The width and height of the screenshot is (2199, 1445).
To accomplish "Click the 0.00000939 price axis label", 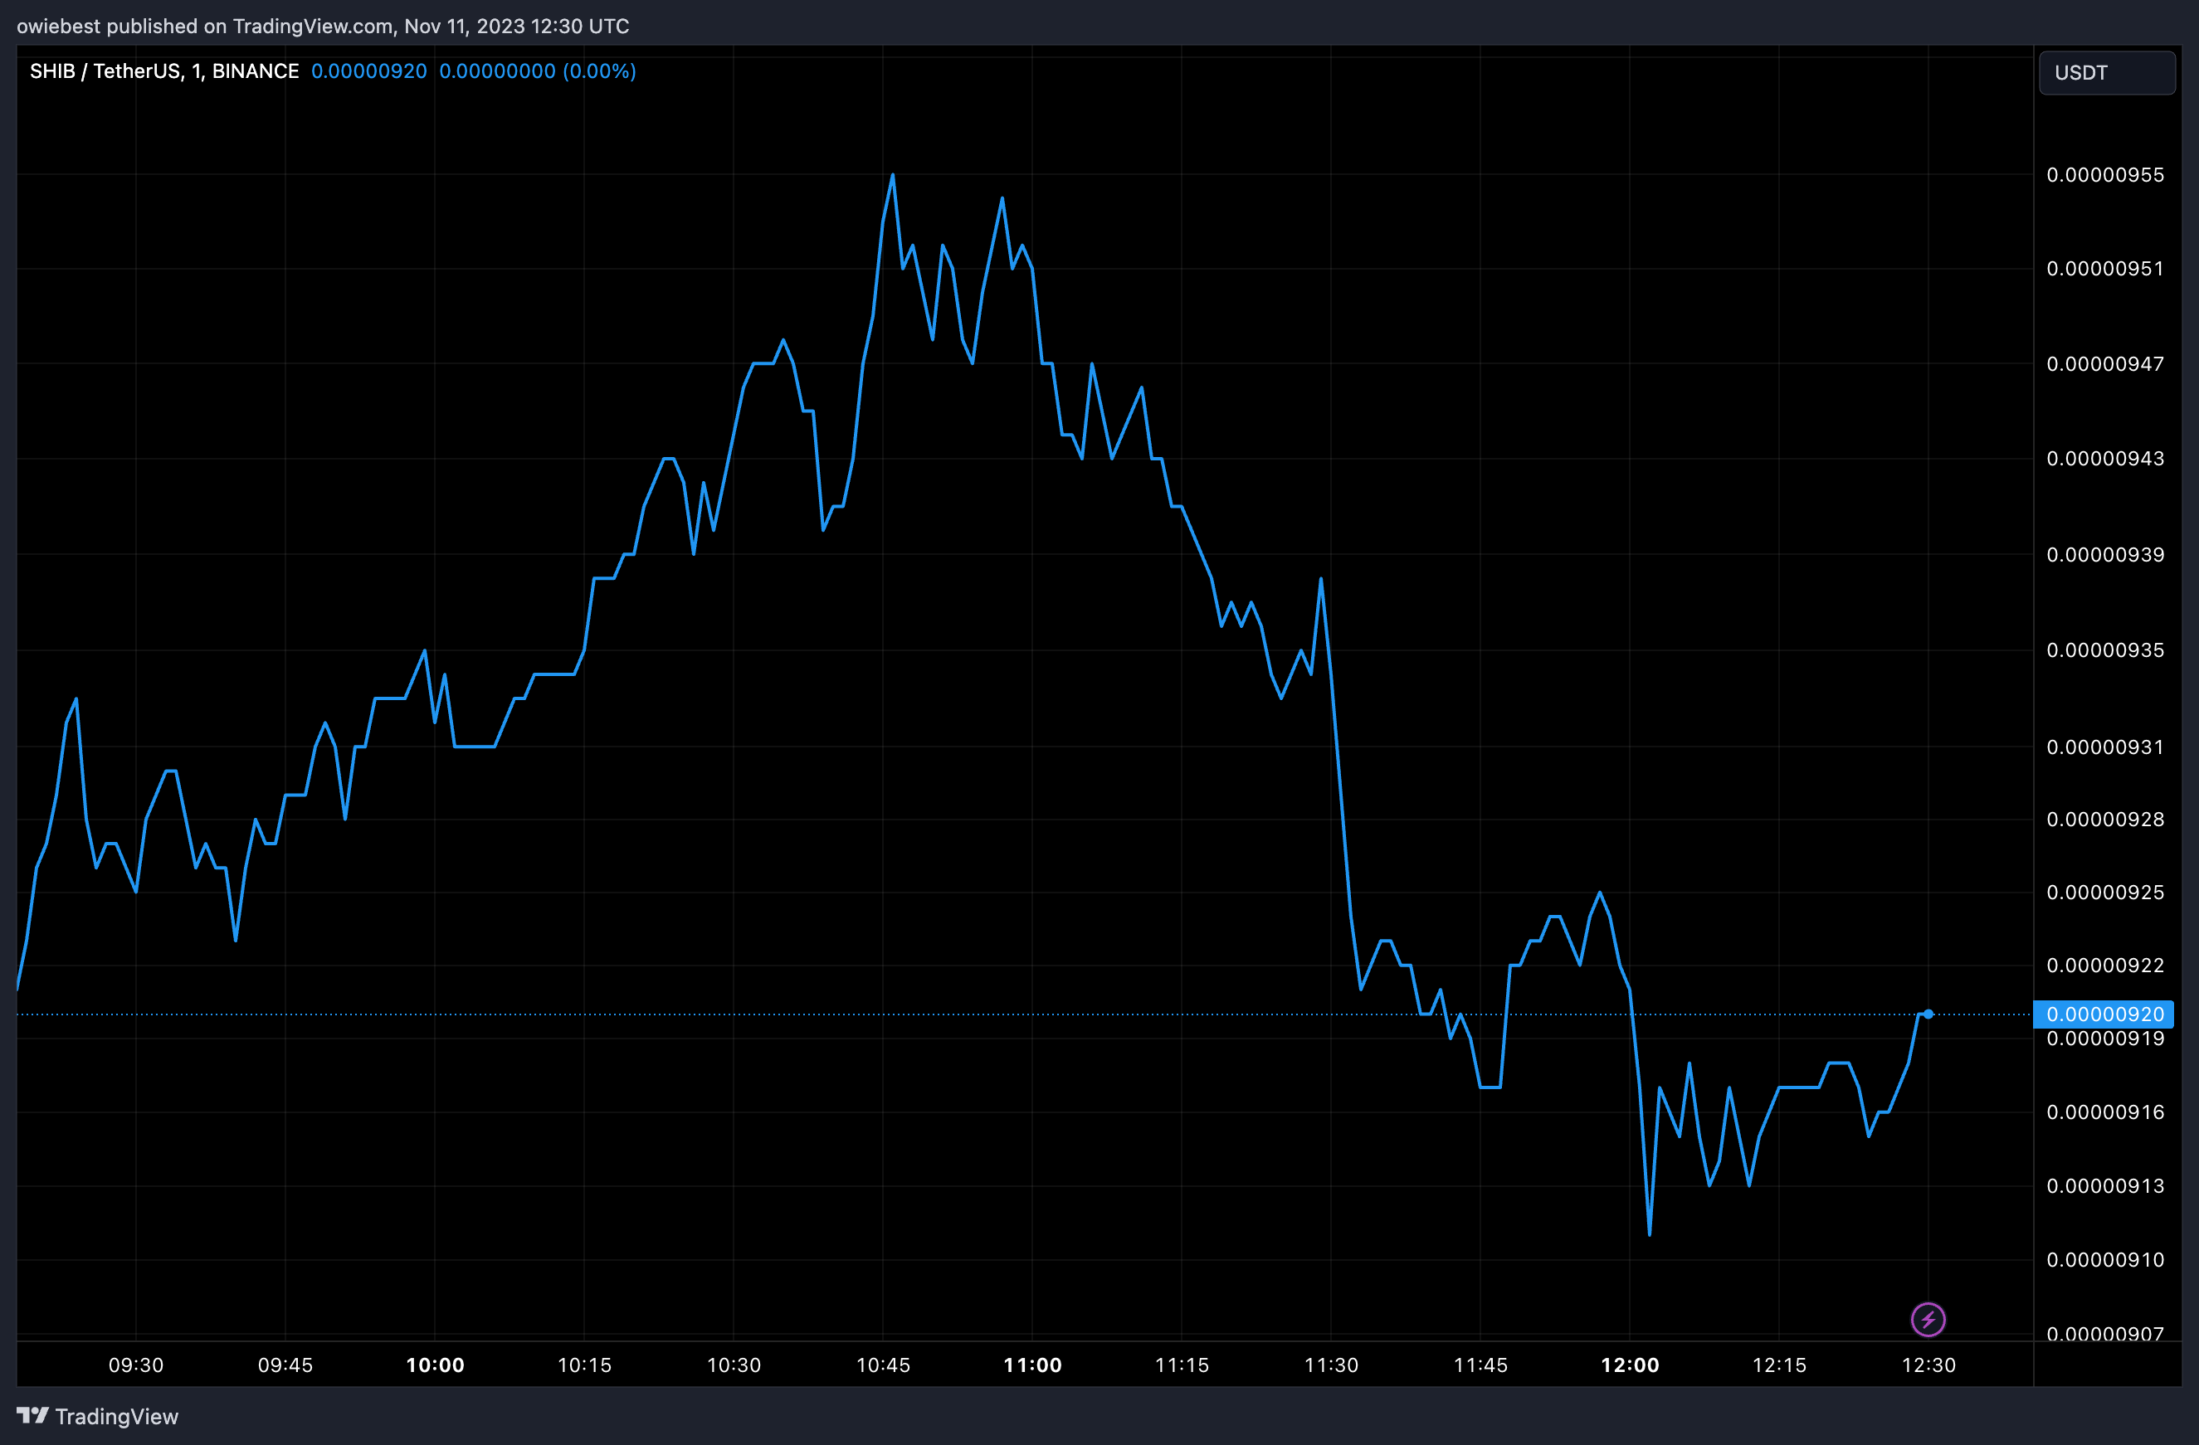I will tap(2104, 554).
